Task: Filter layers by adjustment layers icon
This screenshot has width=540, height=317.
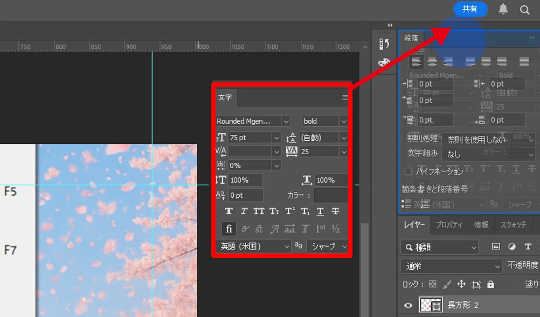Action: [512, 246]
